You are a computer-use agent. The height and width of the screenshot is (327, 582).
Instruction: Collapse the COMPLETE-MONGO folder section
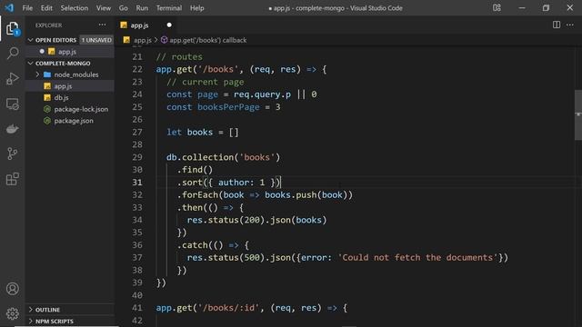[30, 64]
